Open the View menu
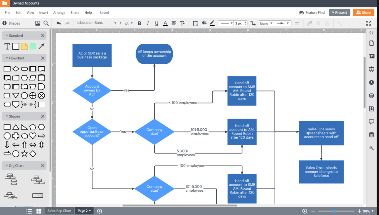Image resolution: width=379 pixels, height=215 pixels. tap(30, 12)
